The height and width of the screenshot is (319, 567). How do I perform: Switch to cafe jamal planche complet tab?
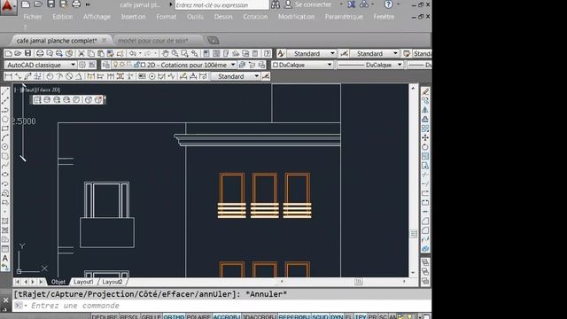pyautogui.click(x=57, y=41)
